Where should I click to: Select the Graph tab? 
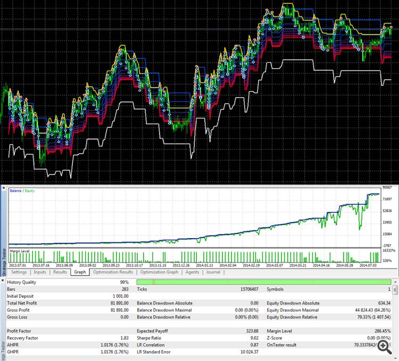point(80,272)
